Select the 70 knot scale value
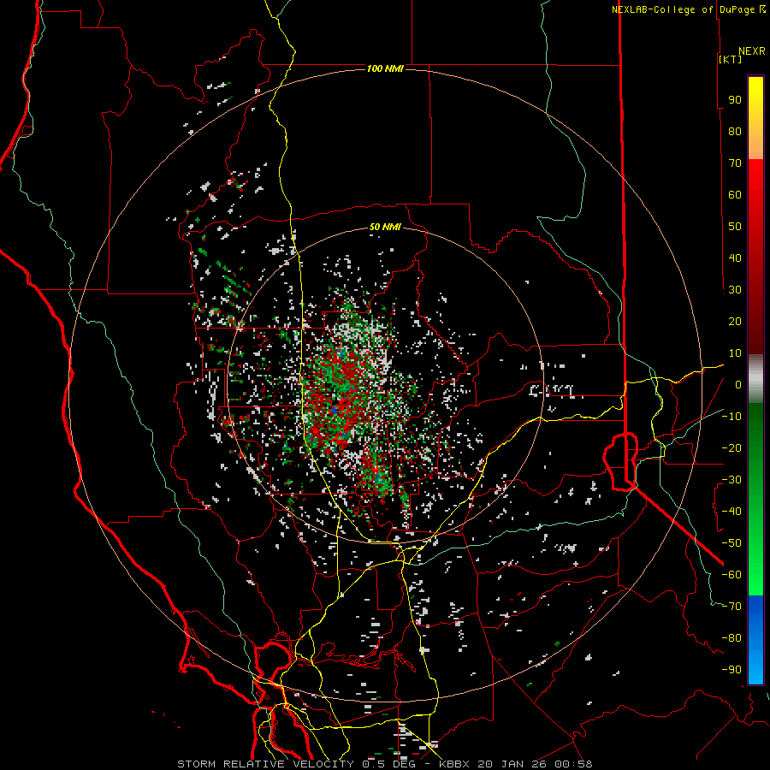The height and width of the screenshot is (770, 770). pos(735,163)
